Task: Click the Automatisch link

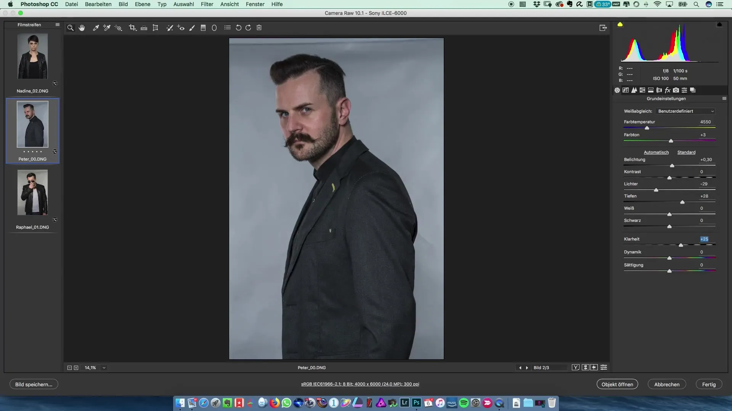Action: (656, 152)
